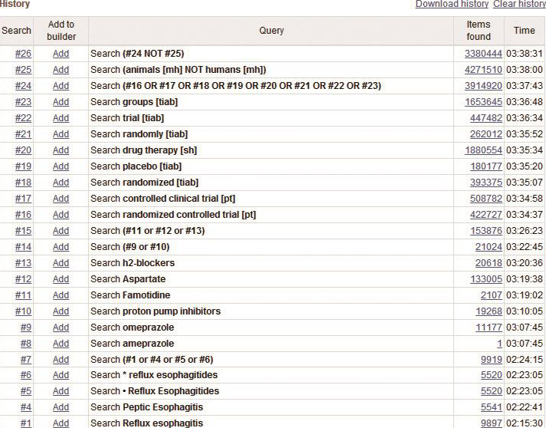The height and width of the screenshot is (428, 546).
Task: Select search #19 placebo link
Action: [23, 166]
